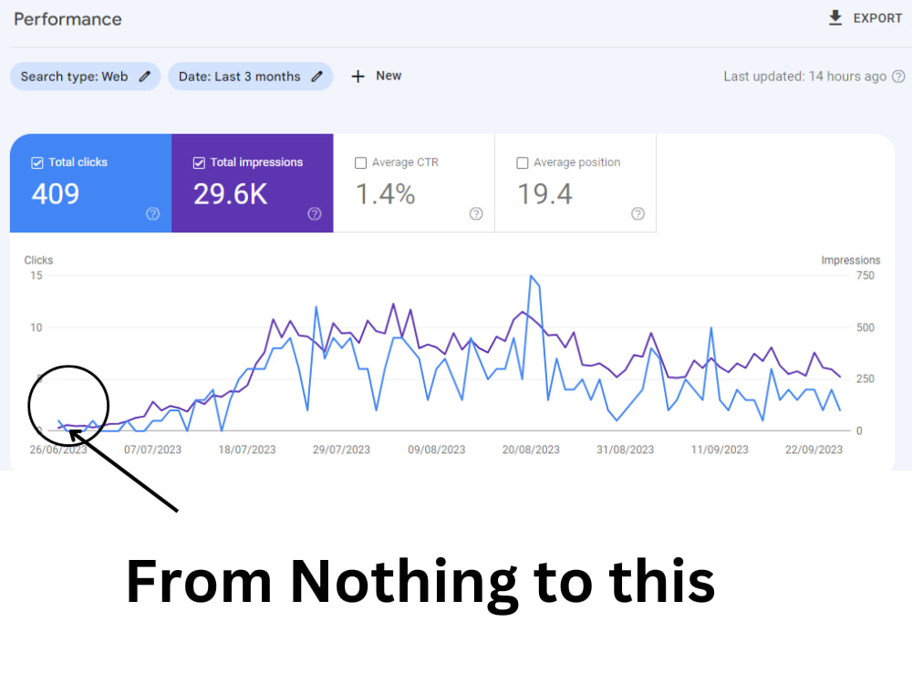The width and height of the screenshot is (912, 684).
Task: Select the Total clicks metric card
Action: click(89, 182)
